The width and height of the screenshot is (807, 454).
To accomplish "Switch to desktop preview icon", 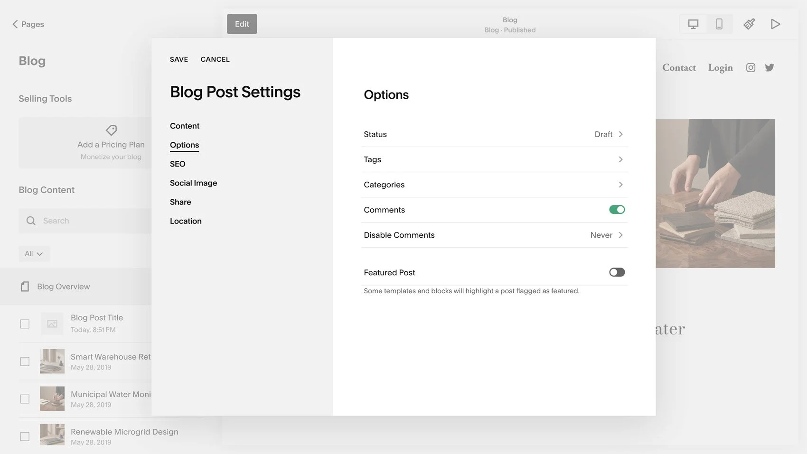I will pos(693,24).
